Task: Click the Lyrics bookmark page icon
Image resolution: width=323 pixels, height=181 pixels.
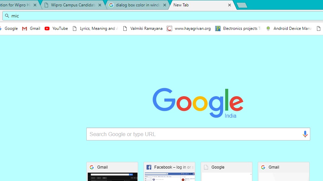Action: click(x=75, y=28)
